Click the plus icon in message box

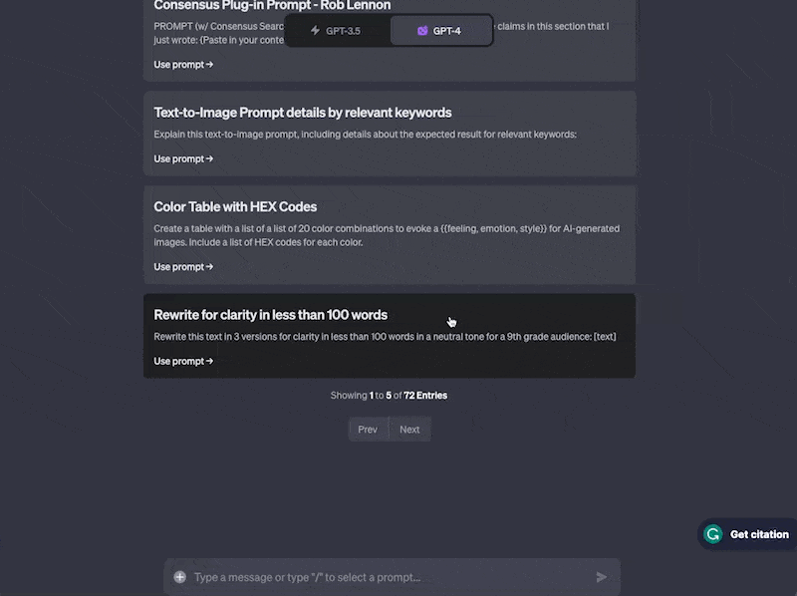[180, 577]
